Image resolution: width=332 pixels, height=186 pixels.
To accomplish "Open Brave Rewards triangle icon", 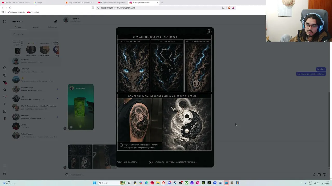I will [233, 8].
